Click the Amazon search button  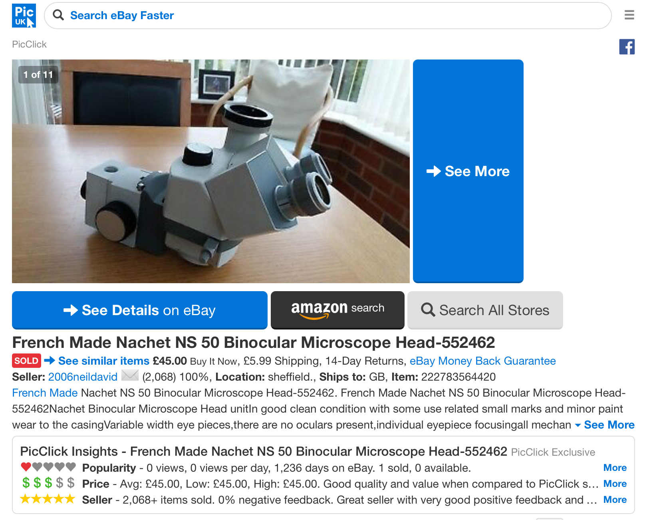(337, 310)
